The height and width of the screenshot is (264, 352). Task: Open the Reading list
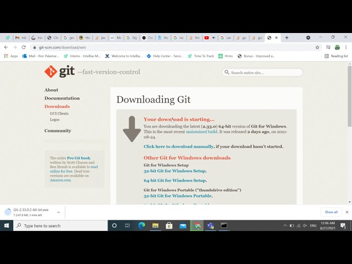[336, 56]
